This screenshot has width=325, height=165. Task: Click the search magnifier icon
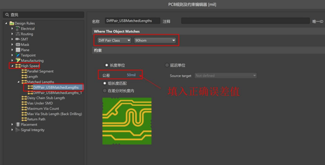[x=7, y=15]
